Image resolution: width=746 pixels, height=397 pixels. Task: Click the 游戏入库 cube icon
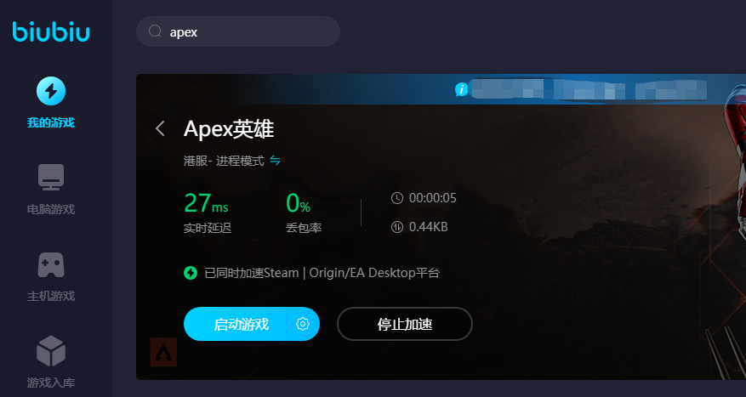pos(50,351)
